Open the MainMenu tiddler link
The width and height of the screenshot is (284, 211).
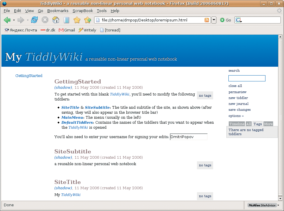[72, 117]
